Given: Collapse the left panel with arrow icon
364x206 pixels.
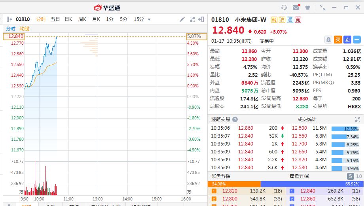Looking at the screenshot, I should tap(9, 19).
